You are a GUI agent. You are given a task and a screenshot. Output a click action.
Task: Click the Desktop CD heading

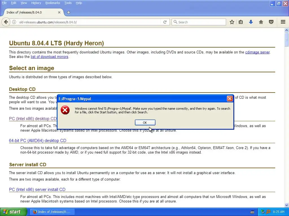[22, 89]
